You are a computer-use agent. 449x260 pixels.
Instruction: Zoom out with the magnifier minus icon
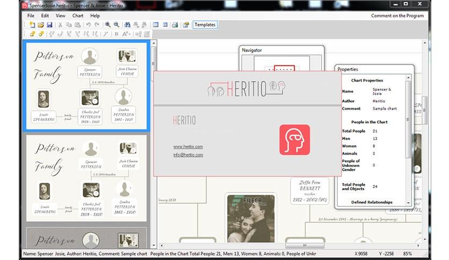coord(116,25)
